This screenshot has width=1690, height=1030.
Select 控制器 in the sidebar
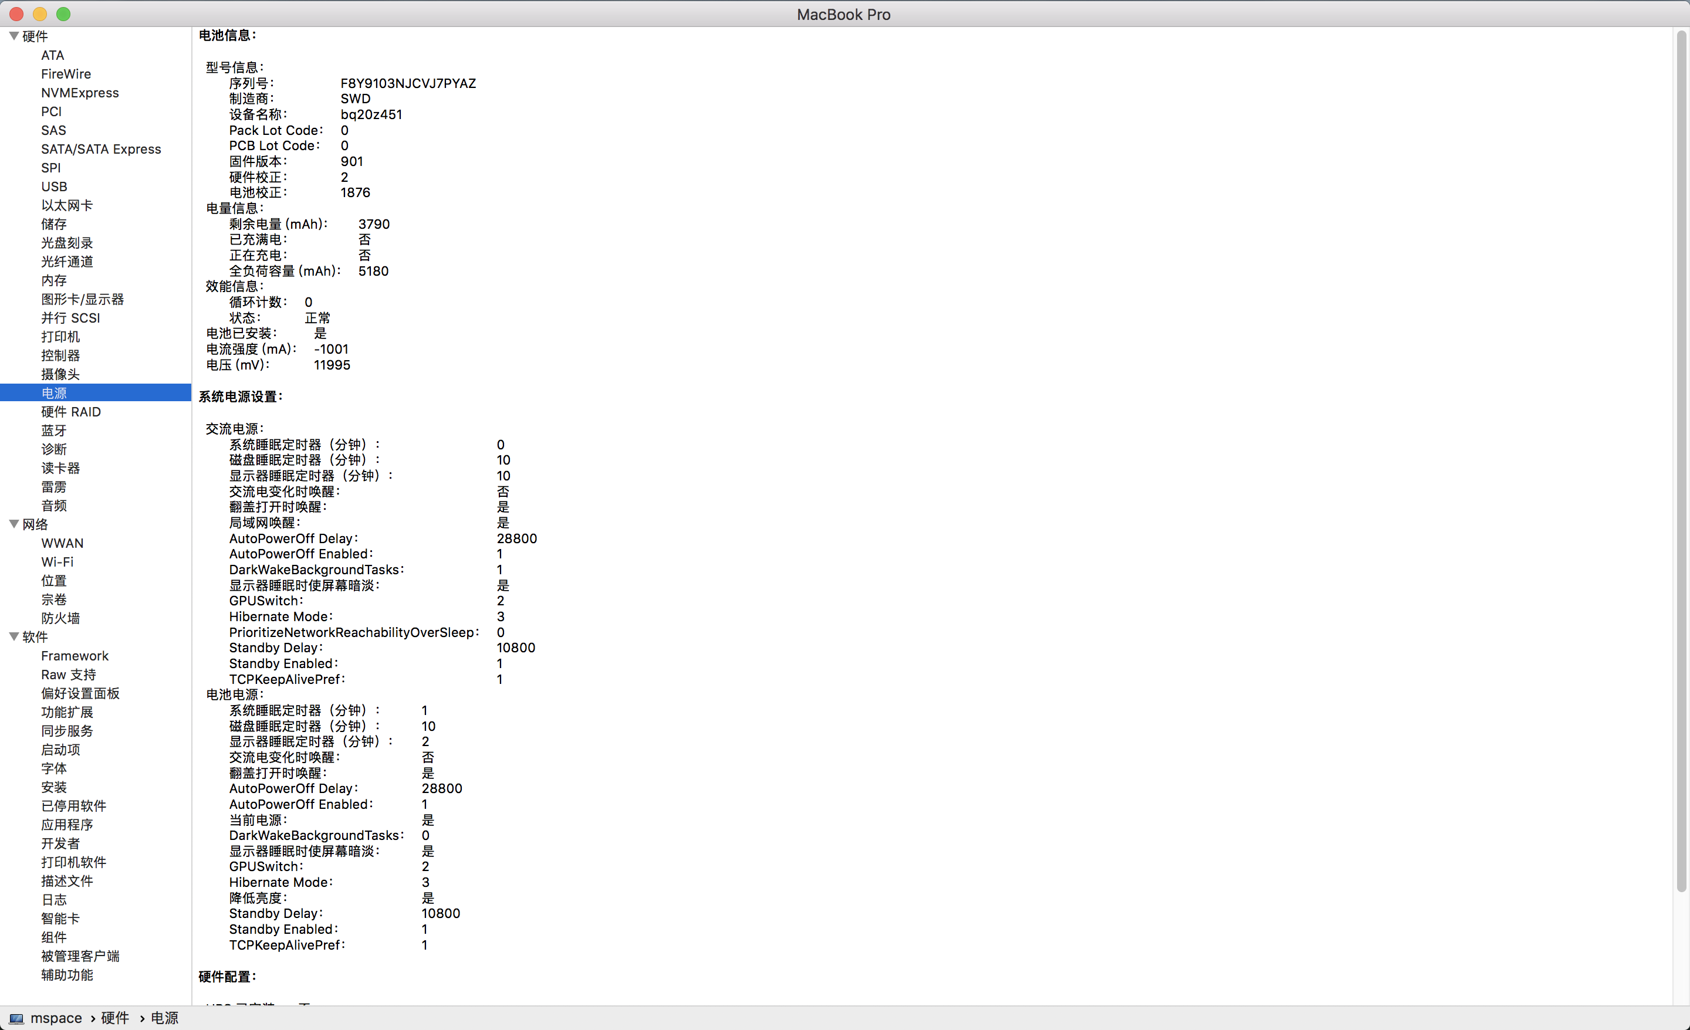(x=60, y=355)
